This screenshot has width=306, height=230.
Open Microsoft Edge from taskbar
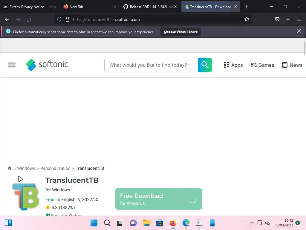click(186, 223)
